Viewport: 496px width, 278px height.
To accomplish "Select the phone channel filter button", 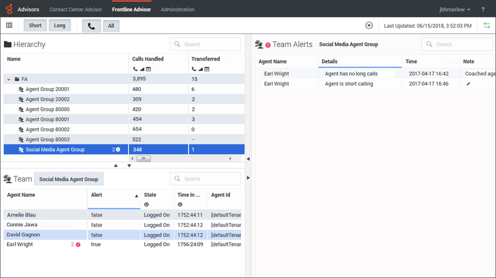I will pyautogui.click(x=91, y=26).
